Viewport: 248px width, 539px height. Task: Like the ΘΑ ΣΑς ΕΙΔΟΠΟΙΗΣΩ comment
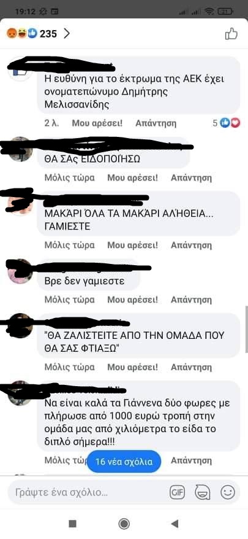(132, 177)
